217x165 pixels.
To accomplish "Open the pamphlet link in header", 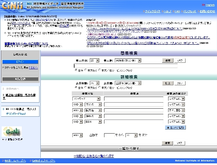I will pyautogui.click(x=190, y=11).
